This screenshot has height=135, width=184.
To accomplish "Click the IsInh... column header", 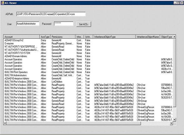I will (x=88, y=37).
